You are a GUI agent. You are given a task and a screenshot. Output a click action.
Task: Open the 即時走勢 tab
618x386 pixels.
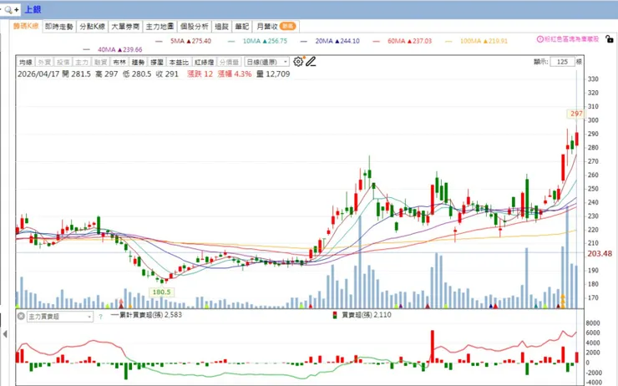59,27
